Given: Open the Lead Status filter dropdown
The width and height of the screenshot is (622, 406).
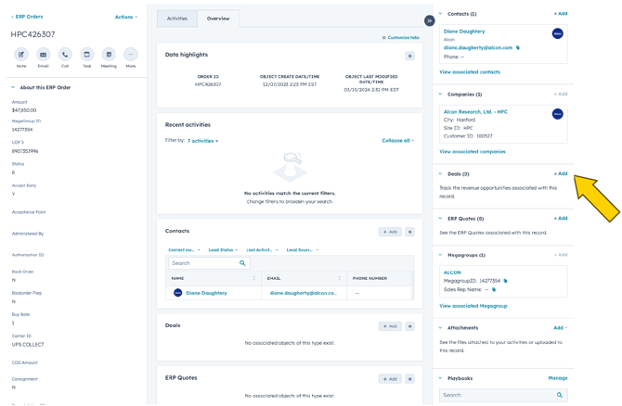Looking at the screenshot, I should (x=223, y=249).
